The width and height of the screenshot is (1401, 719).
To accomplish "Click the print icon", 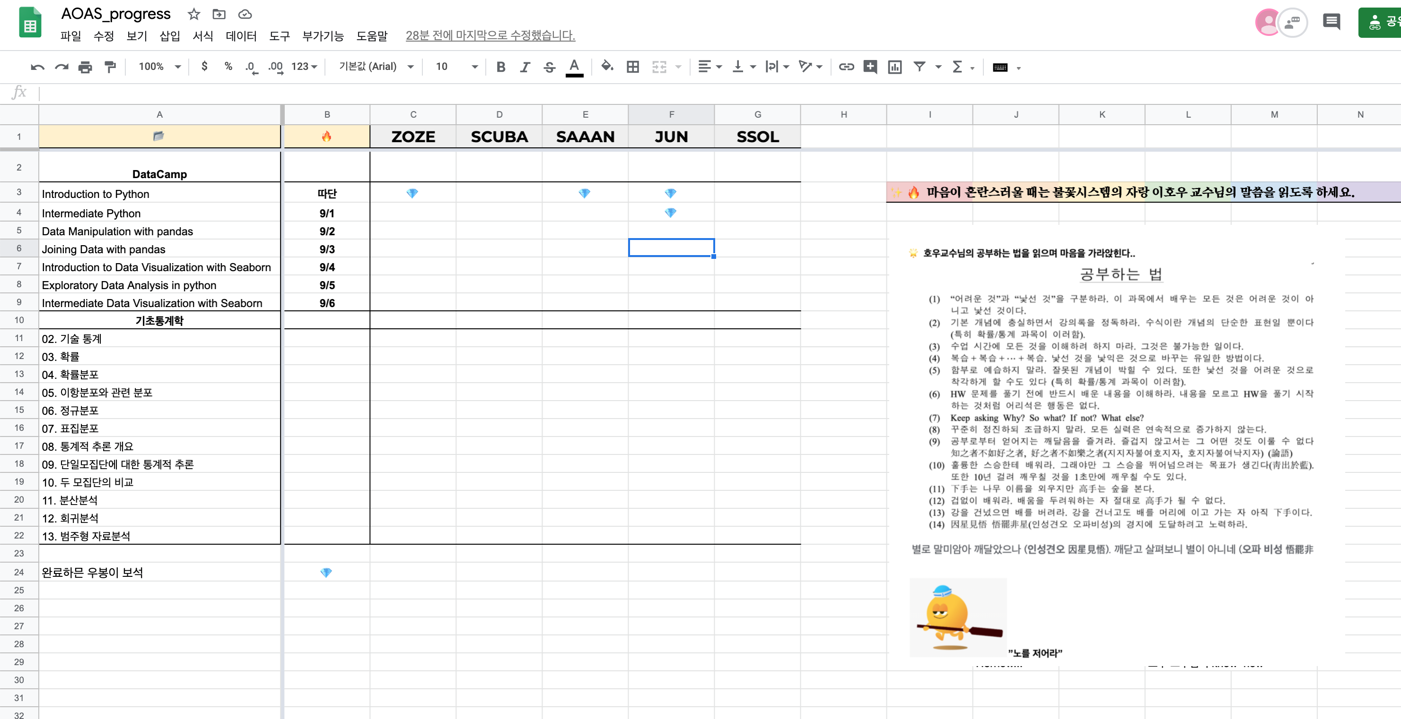I will tap(85, 67).
